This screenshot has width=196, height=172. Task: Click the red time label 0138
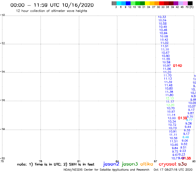186,158
